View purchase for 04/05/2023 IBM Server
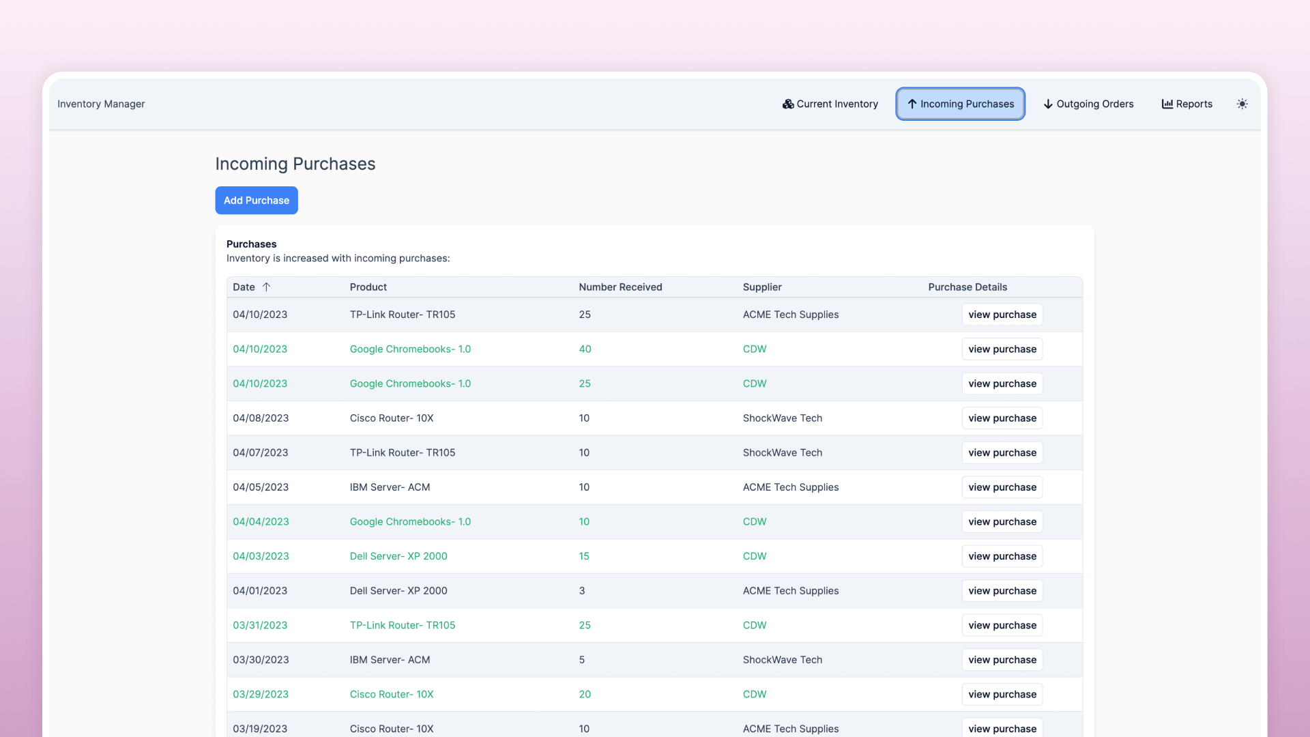This screenshot has height=737, width=1310. coord(1002,487)
